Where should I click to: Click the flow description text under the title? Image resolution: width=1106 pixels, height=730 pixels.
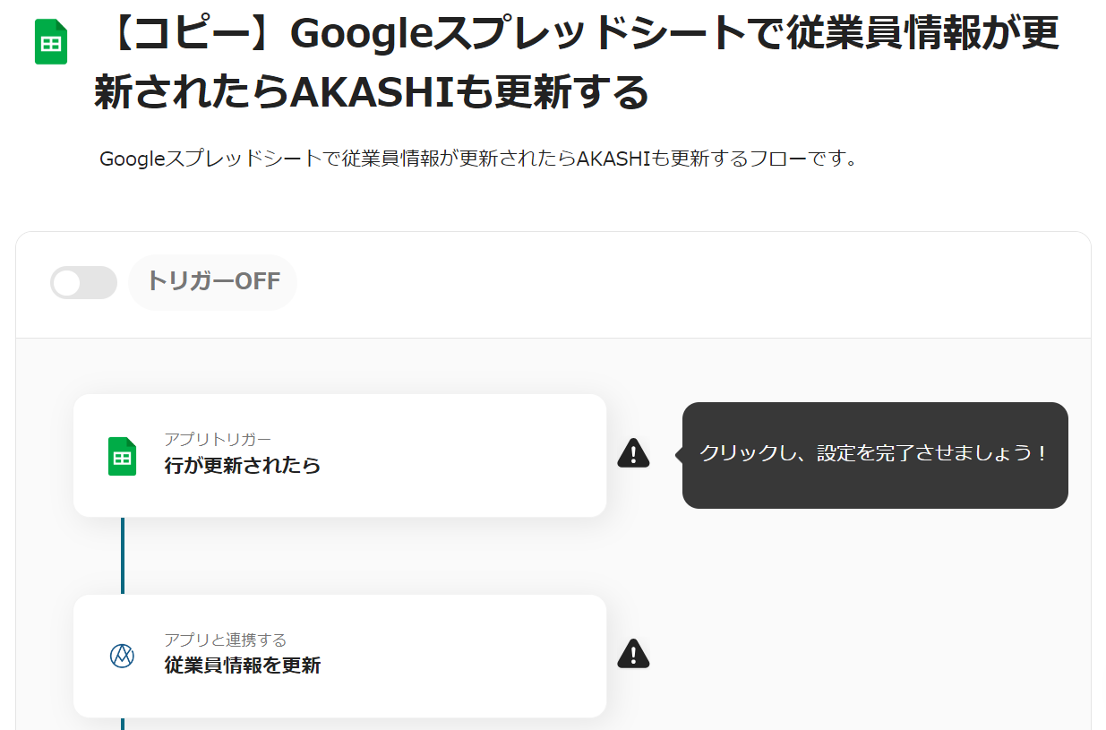click(479, 159)
